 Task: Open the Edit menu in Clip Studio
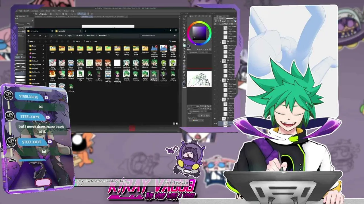[x=20, y=11]
